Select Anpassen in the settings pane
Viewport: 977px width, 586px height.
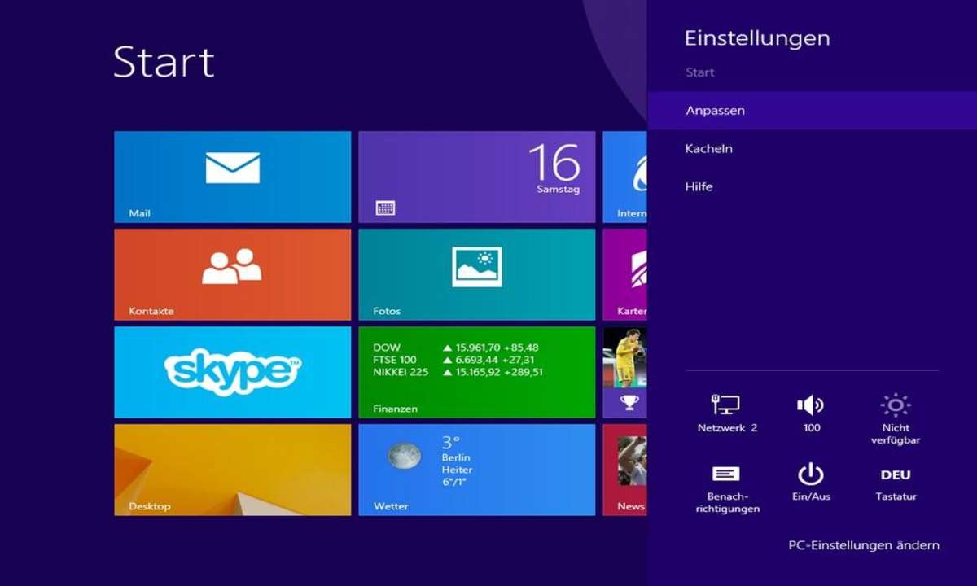point(813,110)
